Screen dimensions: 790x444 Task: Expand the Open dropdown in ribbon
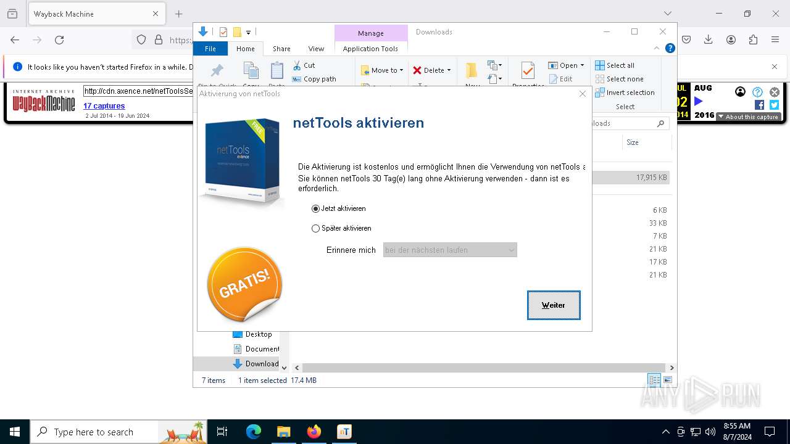pyautogui.click(x=582, y=65)
